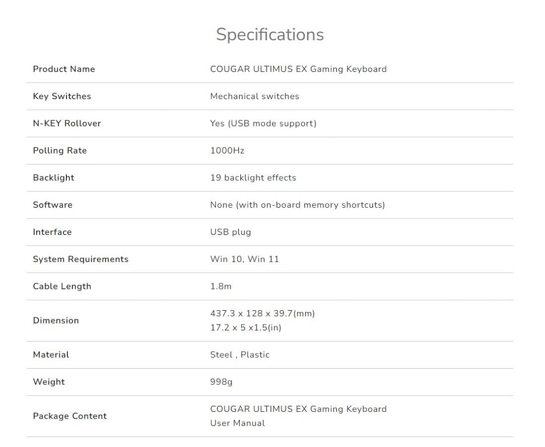Click the 437.3 x 128 x 39.7(mm) dimension

[x=263, y=314]
